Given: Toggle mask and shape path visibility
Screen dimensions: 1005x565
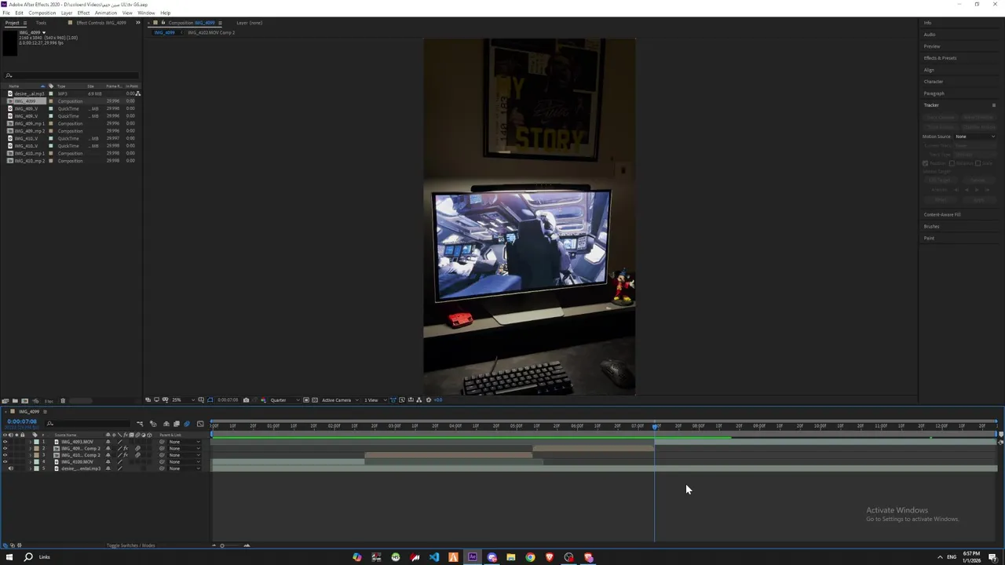Looking at the screenshot, I should coord(210,400).
